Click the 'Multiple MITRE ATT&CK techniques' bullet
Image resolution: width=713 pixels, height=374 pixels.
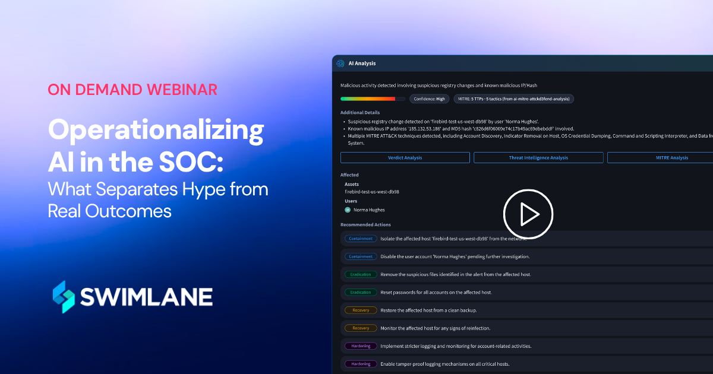pos(530,139)
